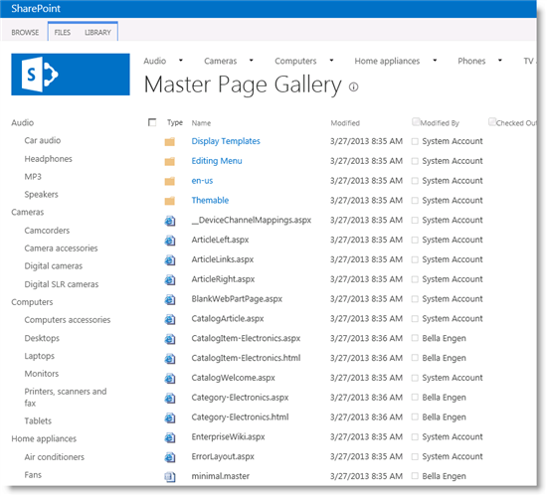Click file icon for CatalogArticle.aspx

pos(170,319)
